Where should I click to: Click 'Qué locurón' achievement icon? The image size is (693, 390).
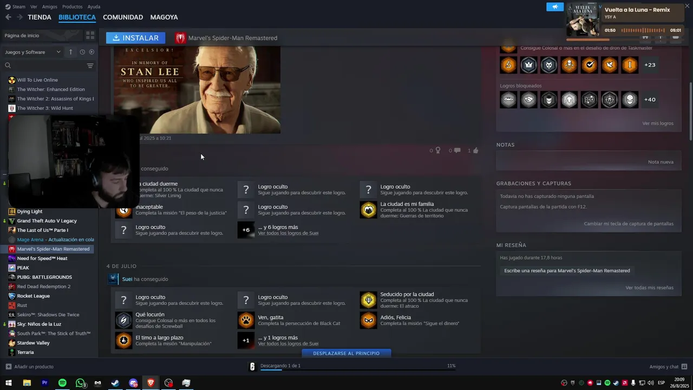click(x=123, y=321)
